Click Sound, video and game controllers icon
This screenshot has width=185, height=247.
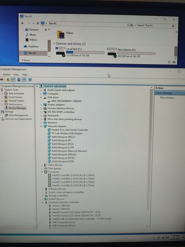pos(46,192)
